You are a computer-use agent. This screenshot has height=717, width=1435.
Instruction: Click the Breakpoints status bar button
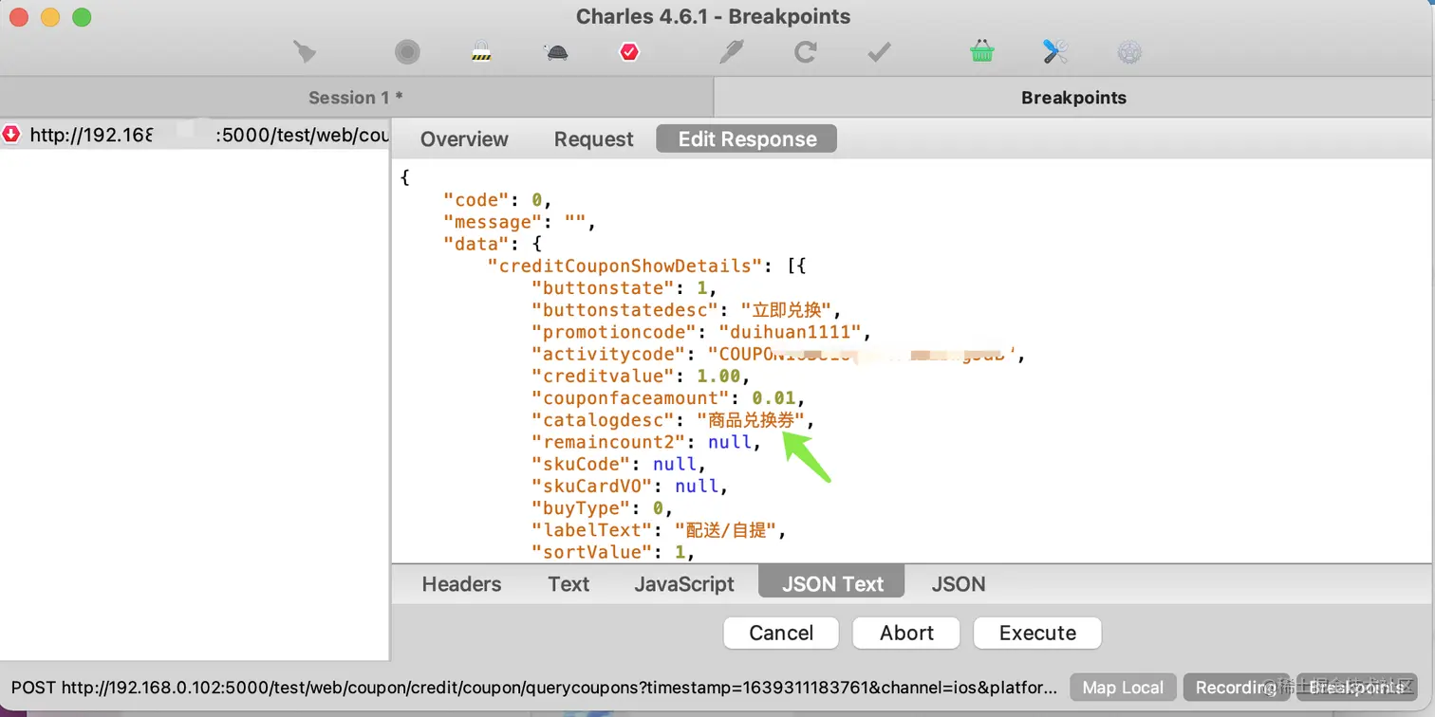(x=1356, y=688)
